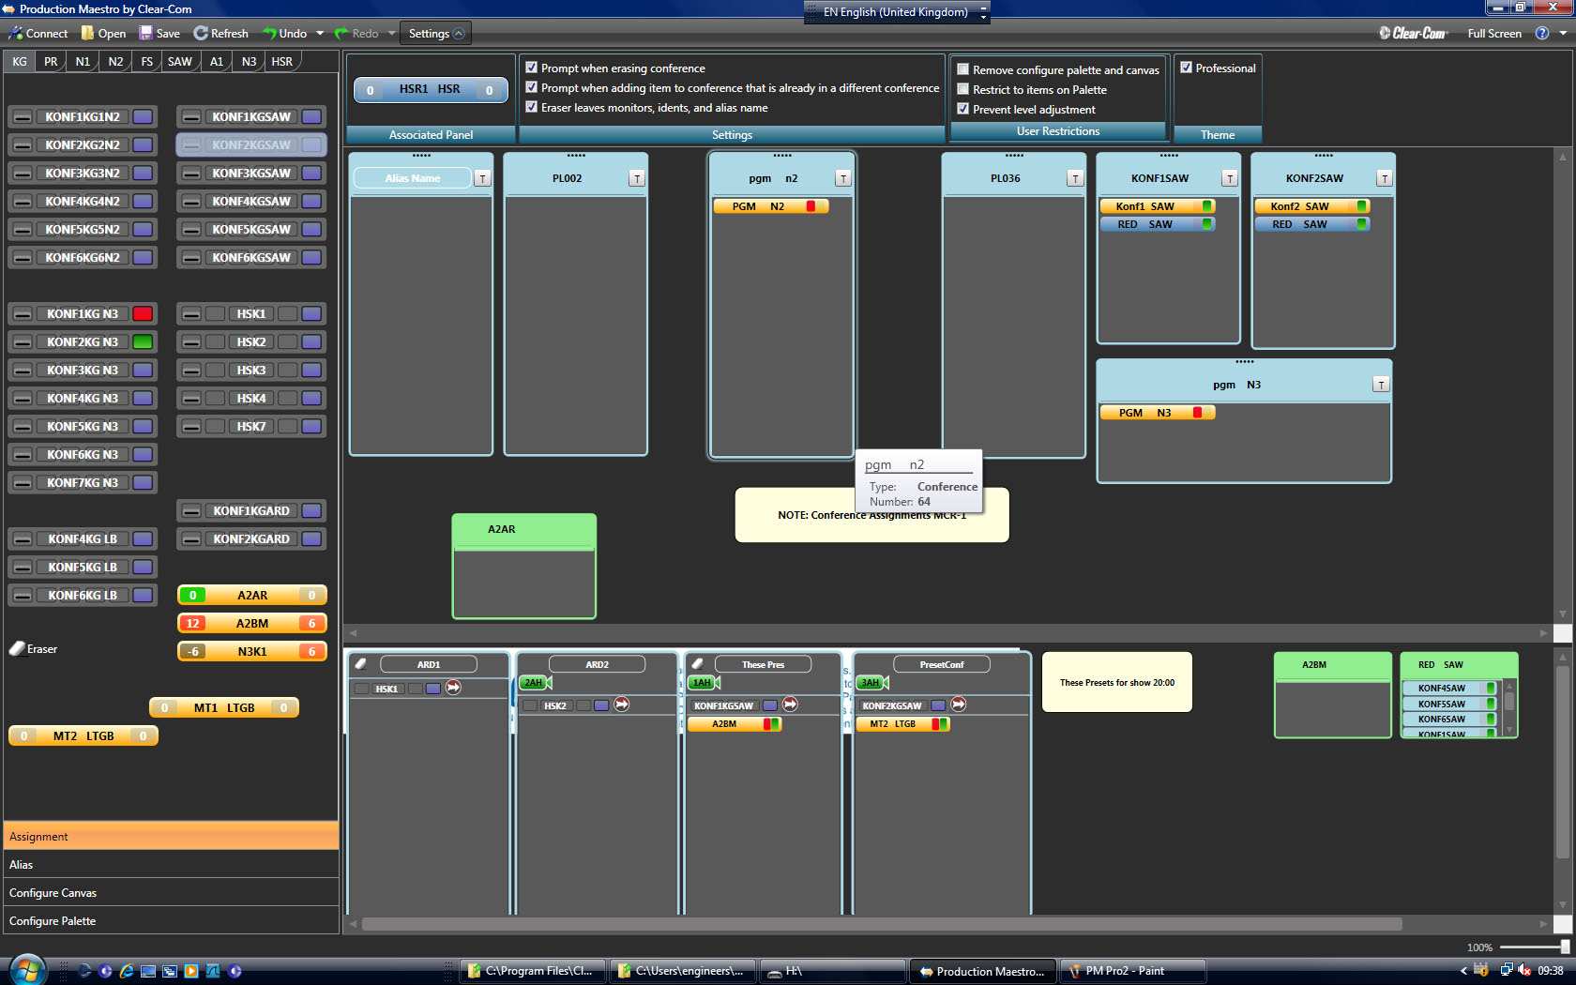Open the language selector dropdown
Image resolution: width=1576 pixels, height=985 pixels.
(x=983, y=12)
